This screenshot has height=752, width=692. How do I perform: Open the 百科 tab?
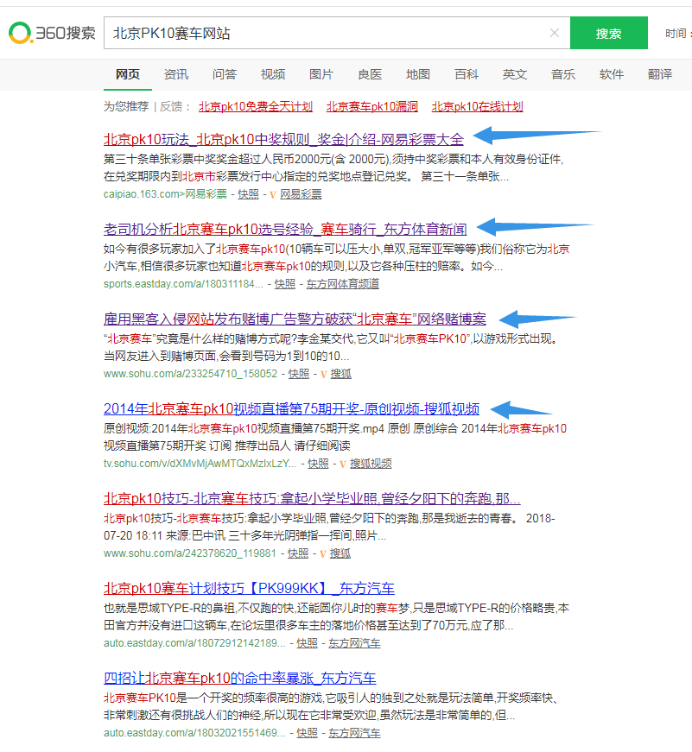[467, 74]
